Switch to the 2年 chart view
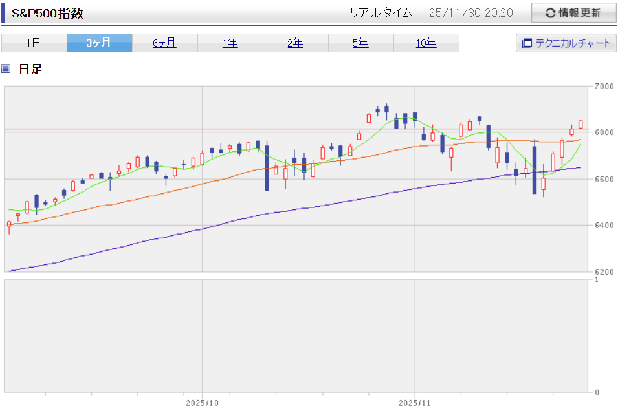 295,43
